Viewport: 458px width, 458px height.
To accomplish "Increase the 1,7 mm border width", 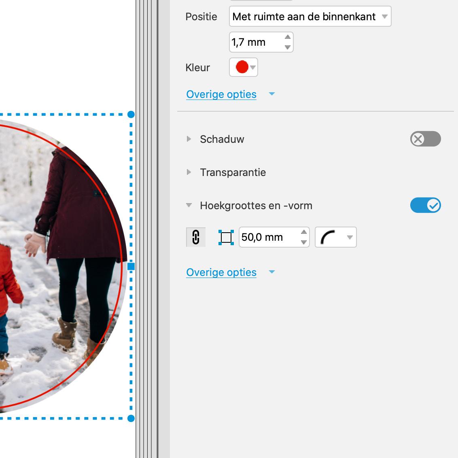I will point(287,37).
